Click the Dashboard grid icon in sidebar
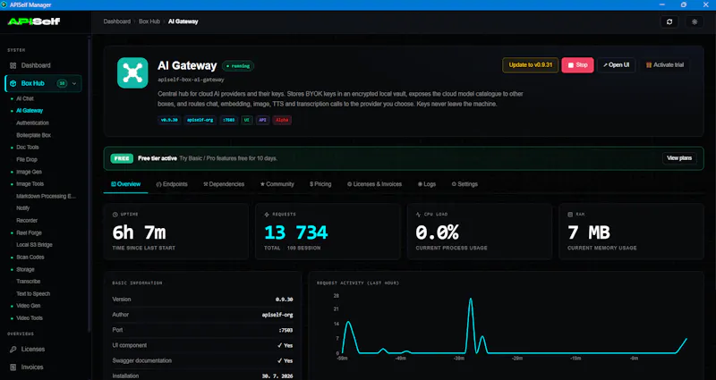Viewport: 716px width, 380px height. coord(13,65)
